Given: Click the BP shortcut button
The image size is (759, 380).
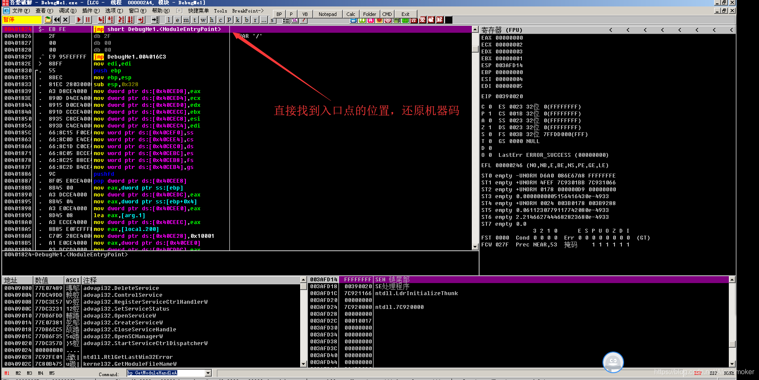Looking at the screenshot, I should 279,14.
